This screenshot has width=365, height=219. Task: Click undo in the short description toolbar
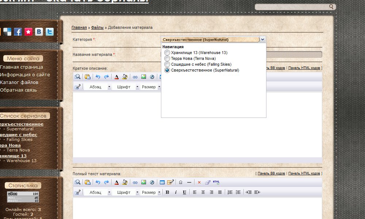click(97, 77)
